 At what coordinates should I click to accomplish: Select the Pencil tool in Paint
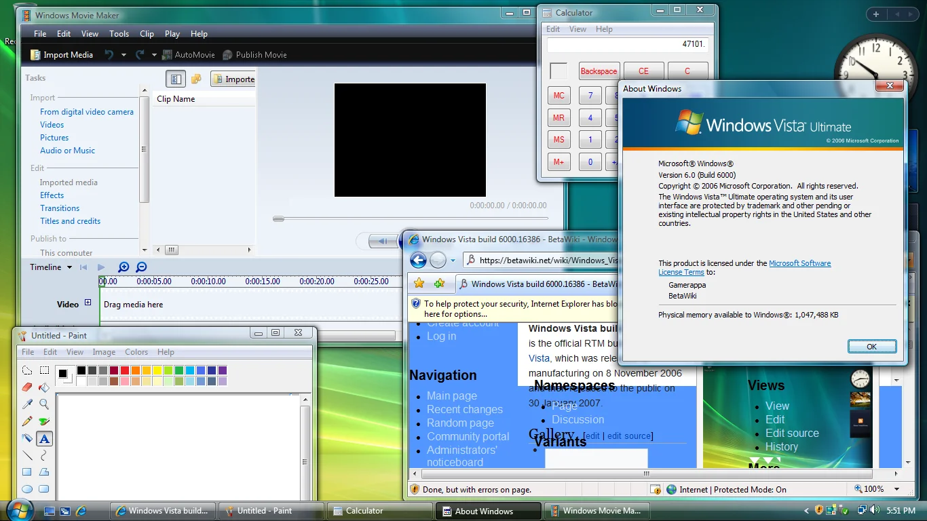click(x=27, y=421)
